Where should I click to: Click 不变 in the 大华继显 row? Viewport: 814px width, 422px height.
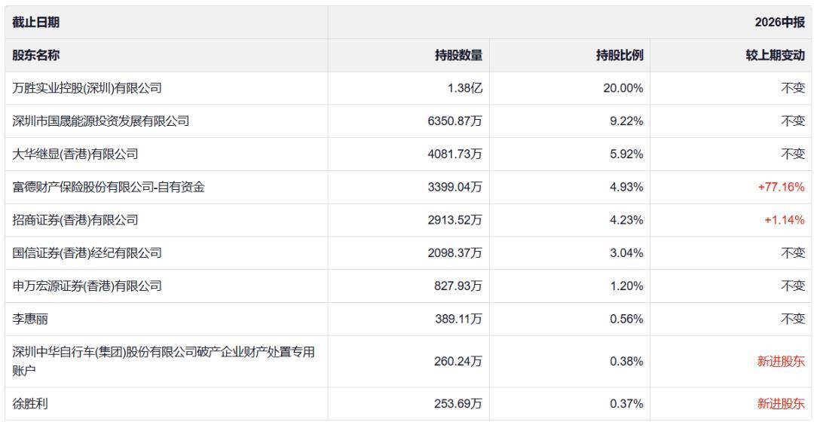793,154
